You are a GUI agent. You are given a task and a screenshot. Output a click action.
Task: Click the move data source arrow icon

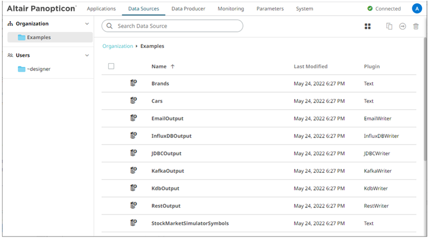pos(402,26)
